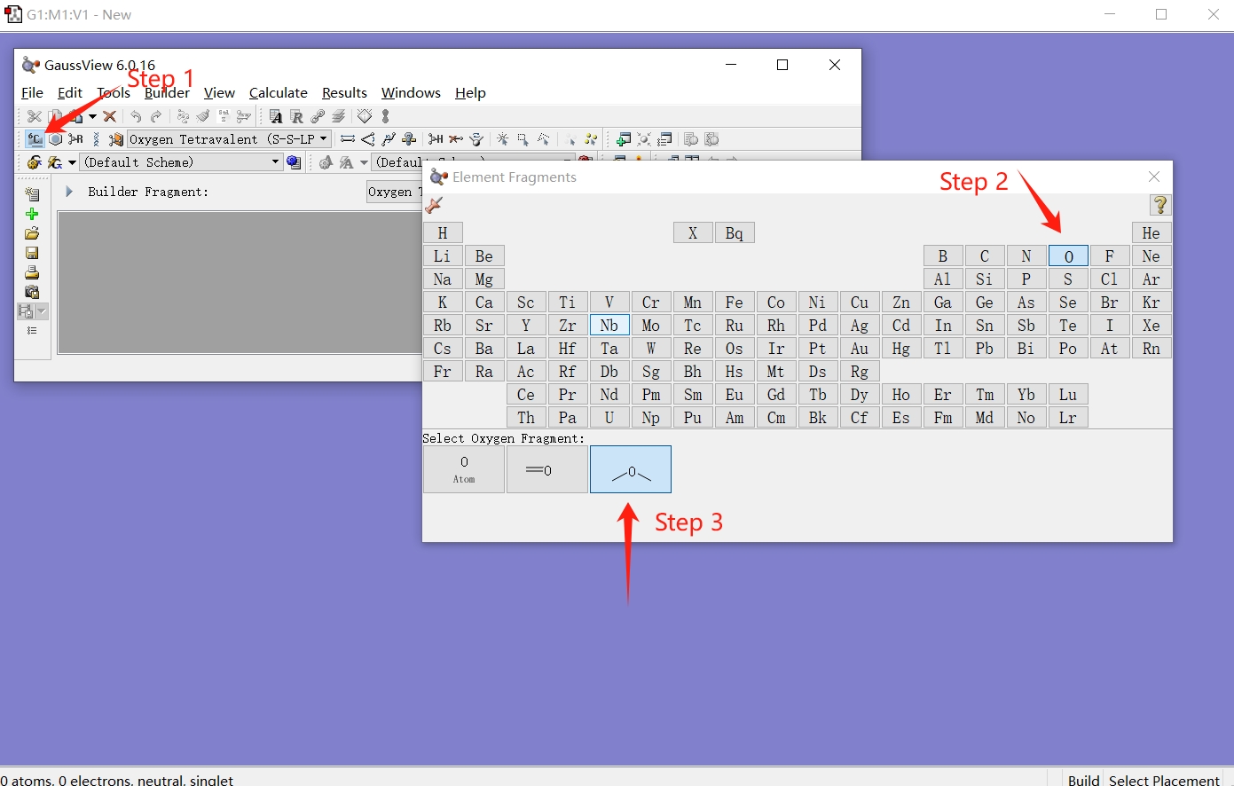Select the Element Fragment builder tool
1234x786 pixels.
pos(35,139)
